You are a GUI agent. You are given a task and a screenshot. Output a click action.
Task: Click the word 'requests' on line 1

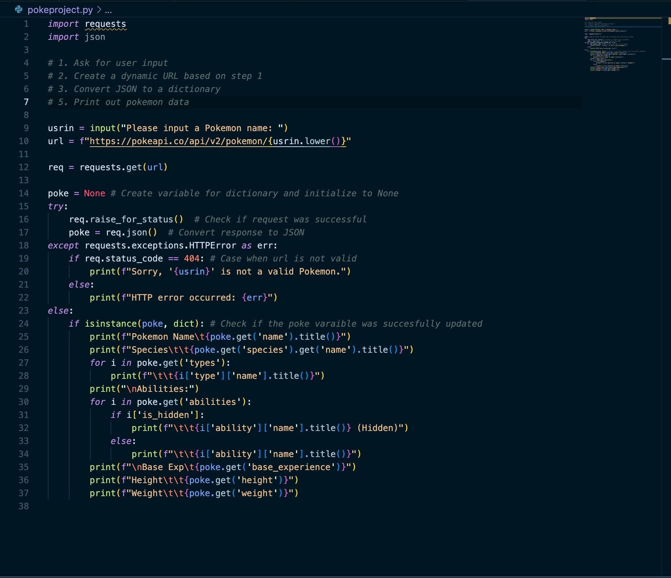pyautogui.click(x=105, y=24)
